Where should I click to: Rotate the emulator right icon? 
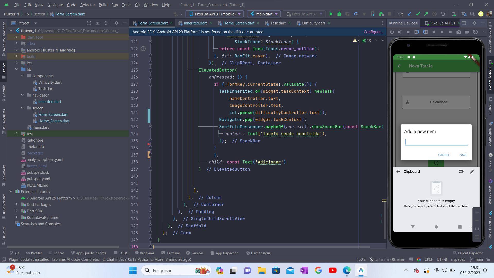425,32
